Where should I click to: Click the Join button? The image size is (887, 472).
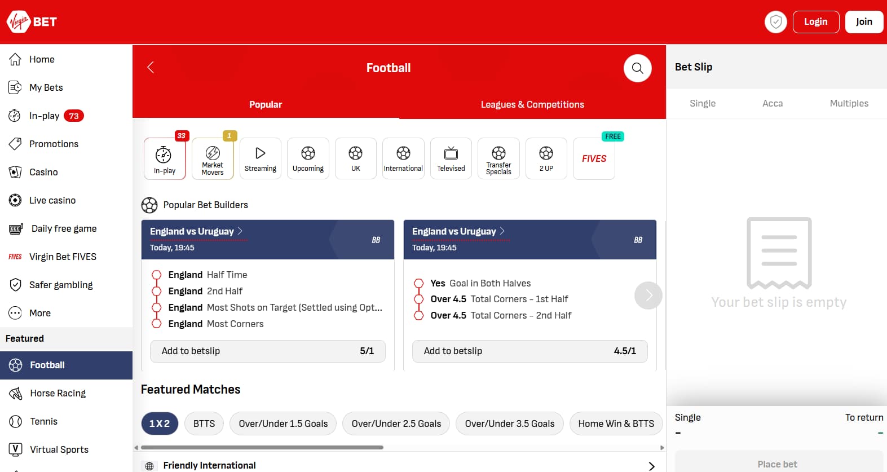click(864, 22)
